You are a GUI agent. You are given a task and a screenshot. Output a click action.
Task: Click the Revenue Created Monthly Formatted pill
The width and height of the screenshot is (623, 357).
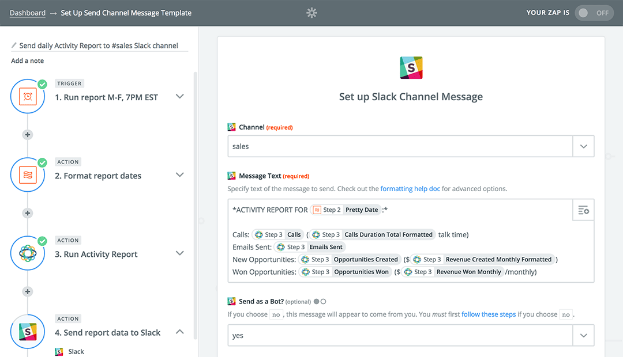pos(482,260)
